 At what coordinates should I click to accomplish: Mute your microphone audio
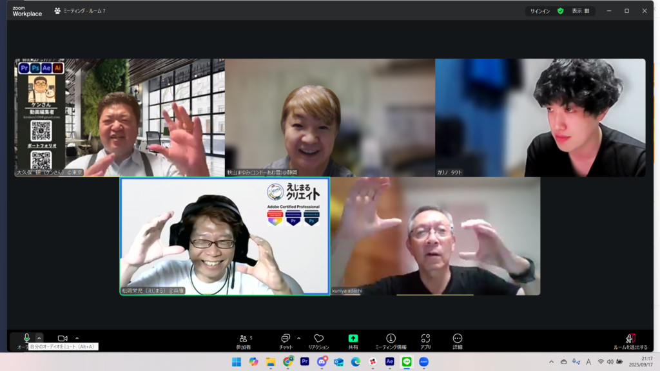point(26,338)
